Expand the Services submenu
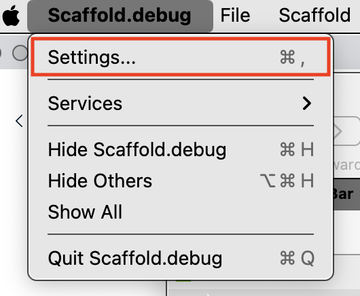The image size is (360, 296). (181, 103)
